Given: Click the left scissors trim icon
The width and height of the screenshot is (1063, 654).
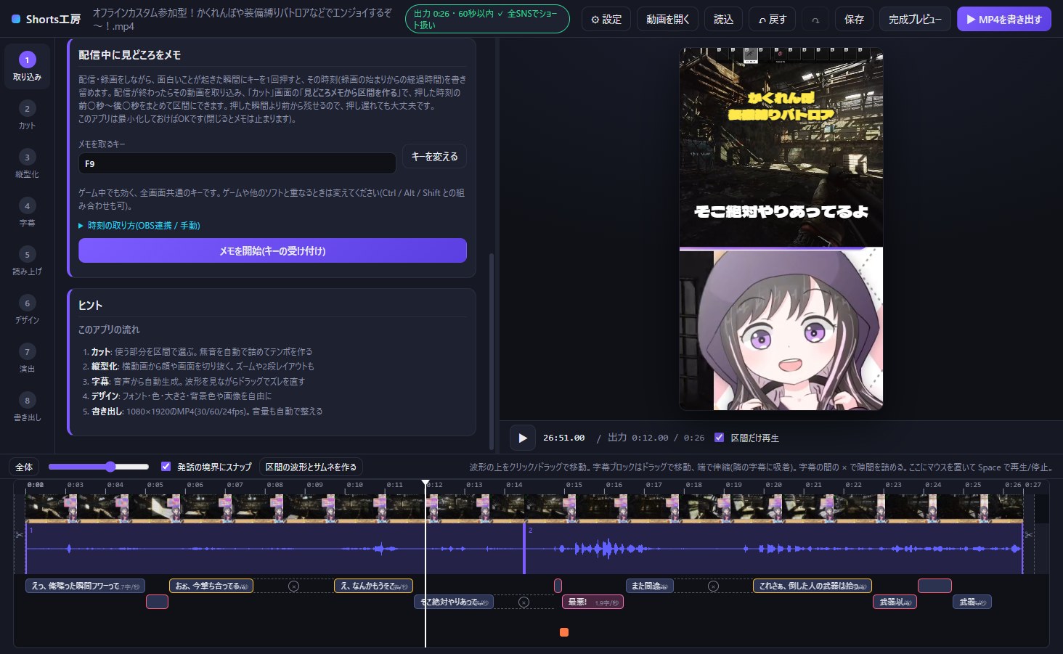Looking at the screenshot, I should click(x=20, y=535).
